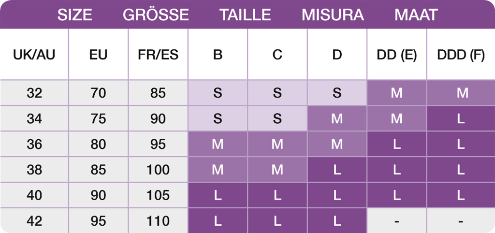This screenshot has width=495, height=233.
Task: Click the dash cell for 42 DD (E)
Action: point(396,221)
